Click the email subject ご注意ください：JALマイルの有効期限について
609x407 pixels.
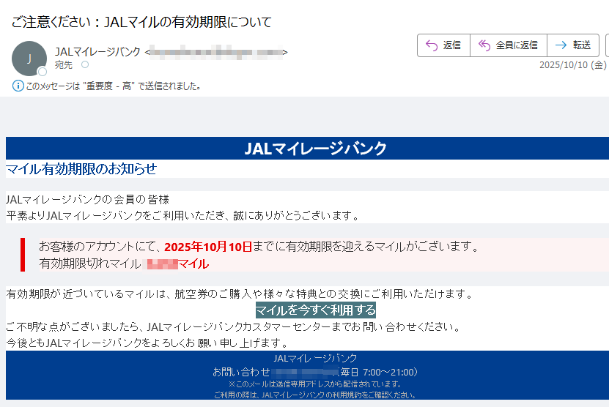[141, 22]
